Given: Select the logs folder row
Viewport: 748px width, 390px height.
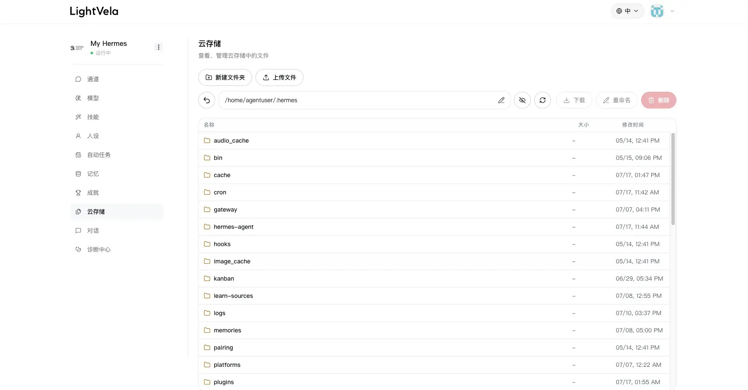Looking at the screenshot, I should (434, 313).
